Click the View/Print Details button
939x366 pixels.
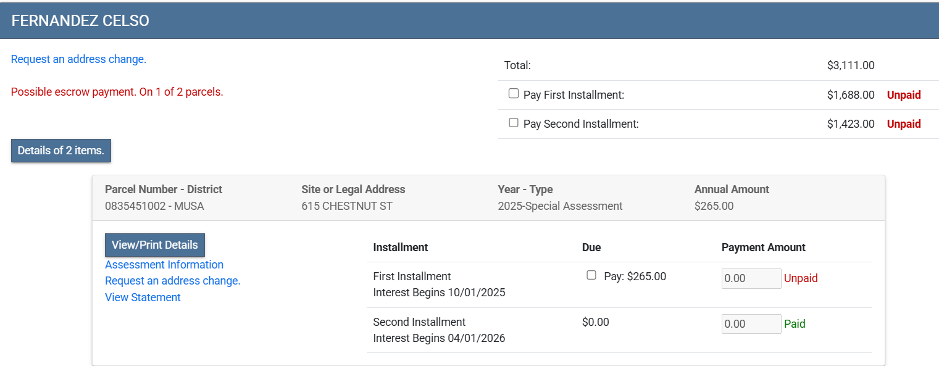(154, 245)
